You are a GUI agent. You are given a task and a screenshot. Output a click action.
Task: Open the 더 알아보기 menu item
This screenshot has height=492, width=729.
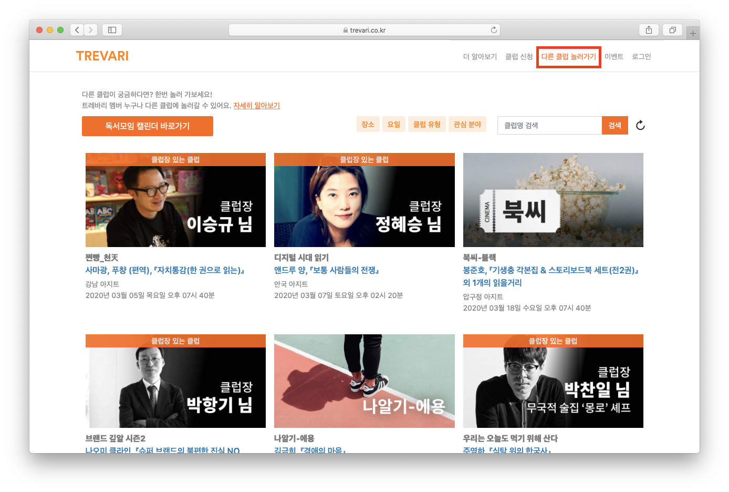point(480,56)
